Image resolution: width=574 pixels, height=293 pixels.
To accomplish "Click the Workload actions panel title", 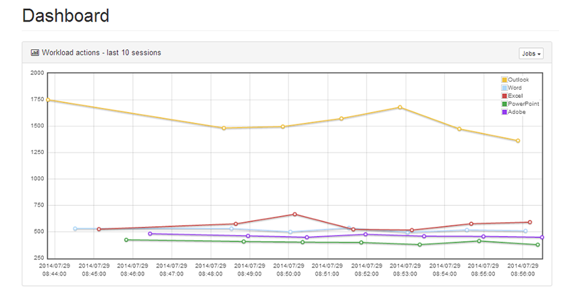I will pyautogui.click(x=101, y=52).
